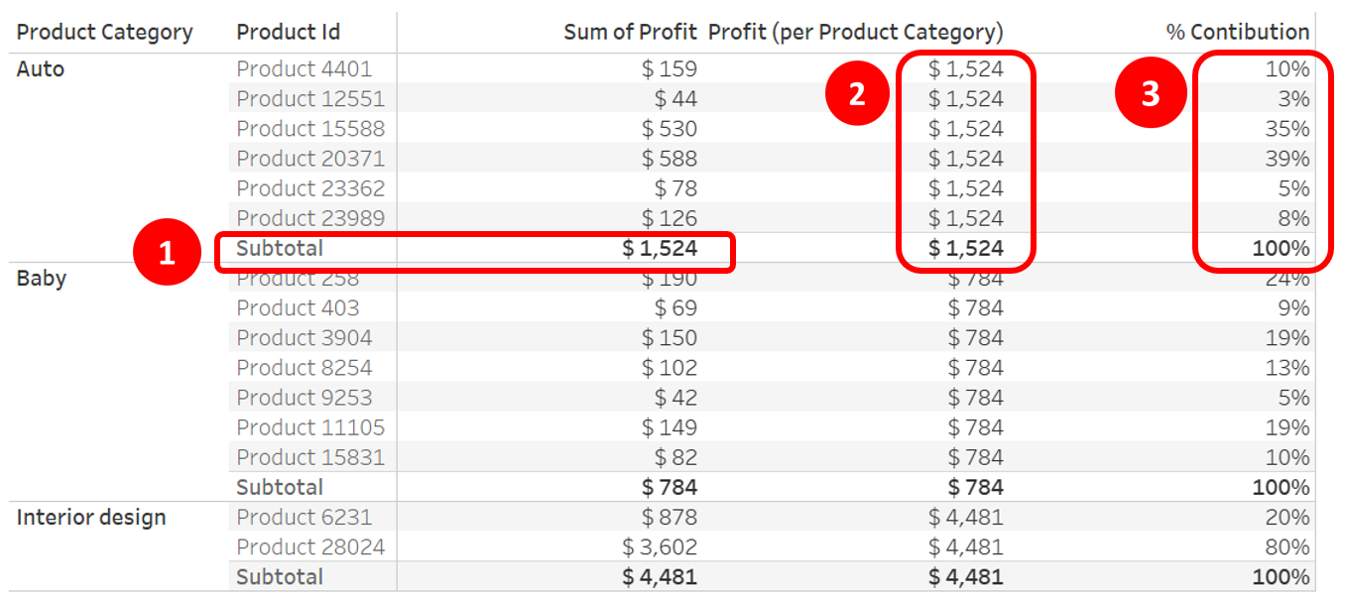The width and height of the screenshot is (1345, 601).
Task: Select the Auto Subtotal row label
Action: (280, 249)
